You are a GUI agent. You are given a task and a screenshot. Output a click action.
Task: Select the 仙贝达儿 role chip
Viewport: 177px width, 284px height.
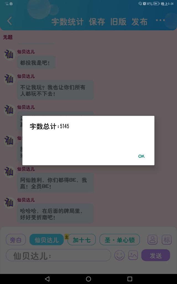pyautogui.click(x=46, y=240)
